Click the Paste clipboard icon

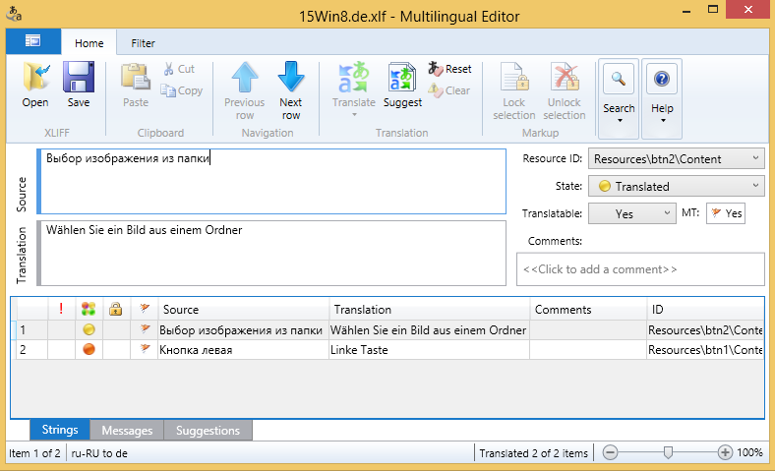[136, 77]
